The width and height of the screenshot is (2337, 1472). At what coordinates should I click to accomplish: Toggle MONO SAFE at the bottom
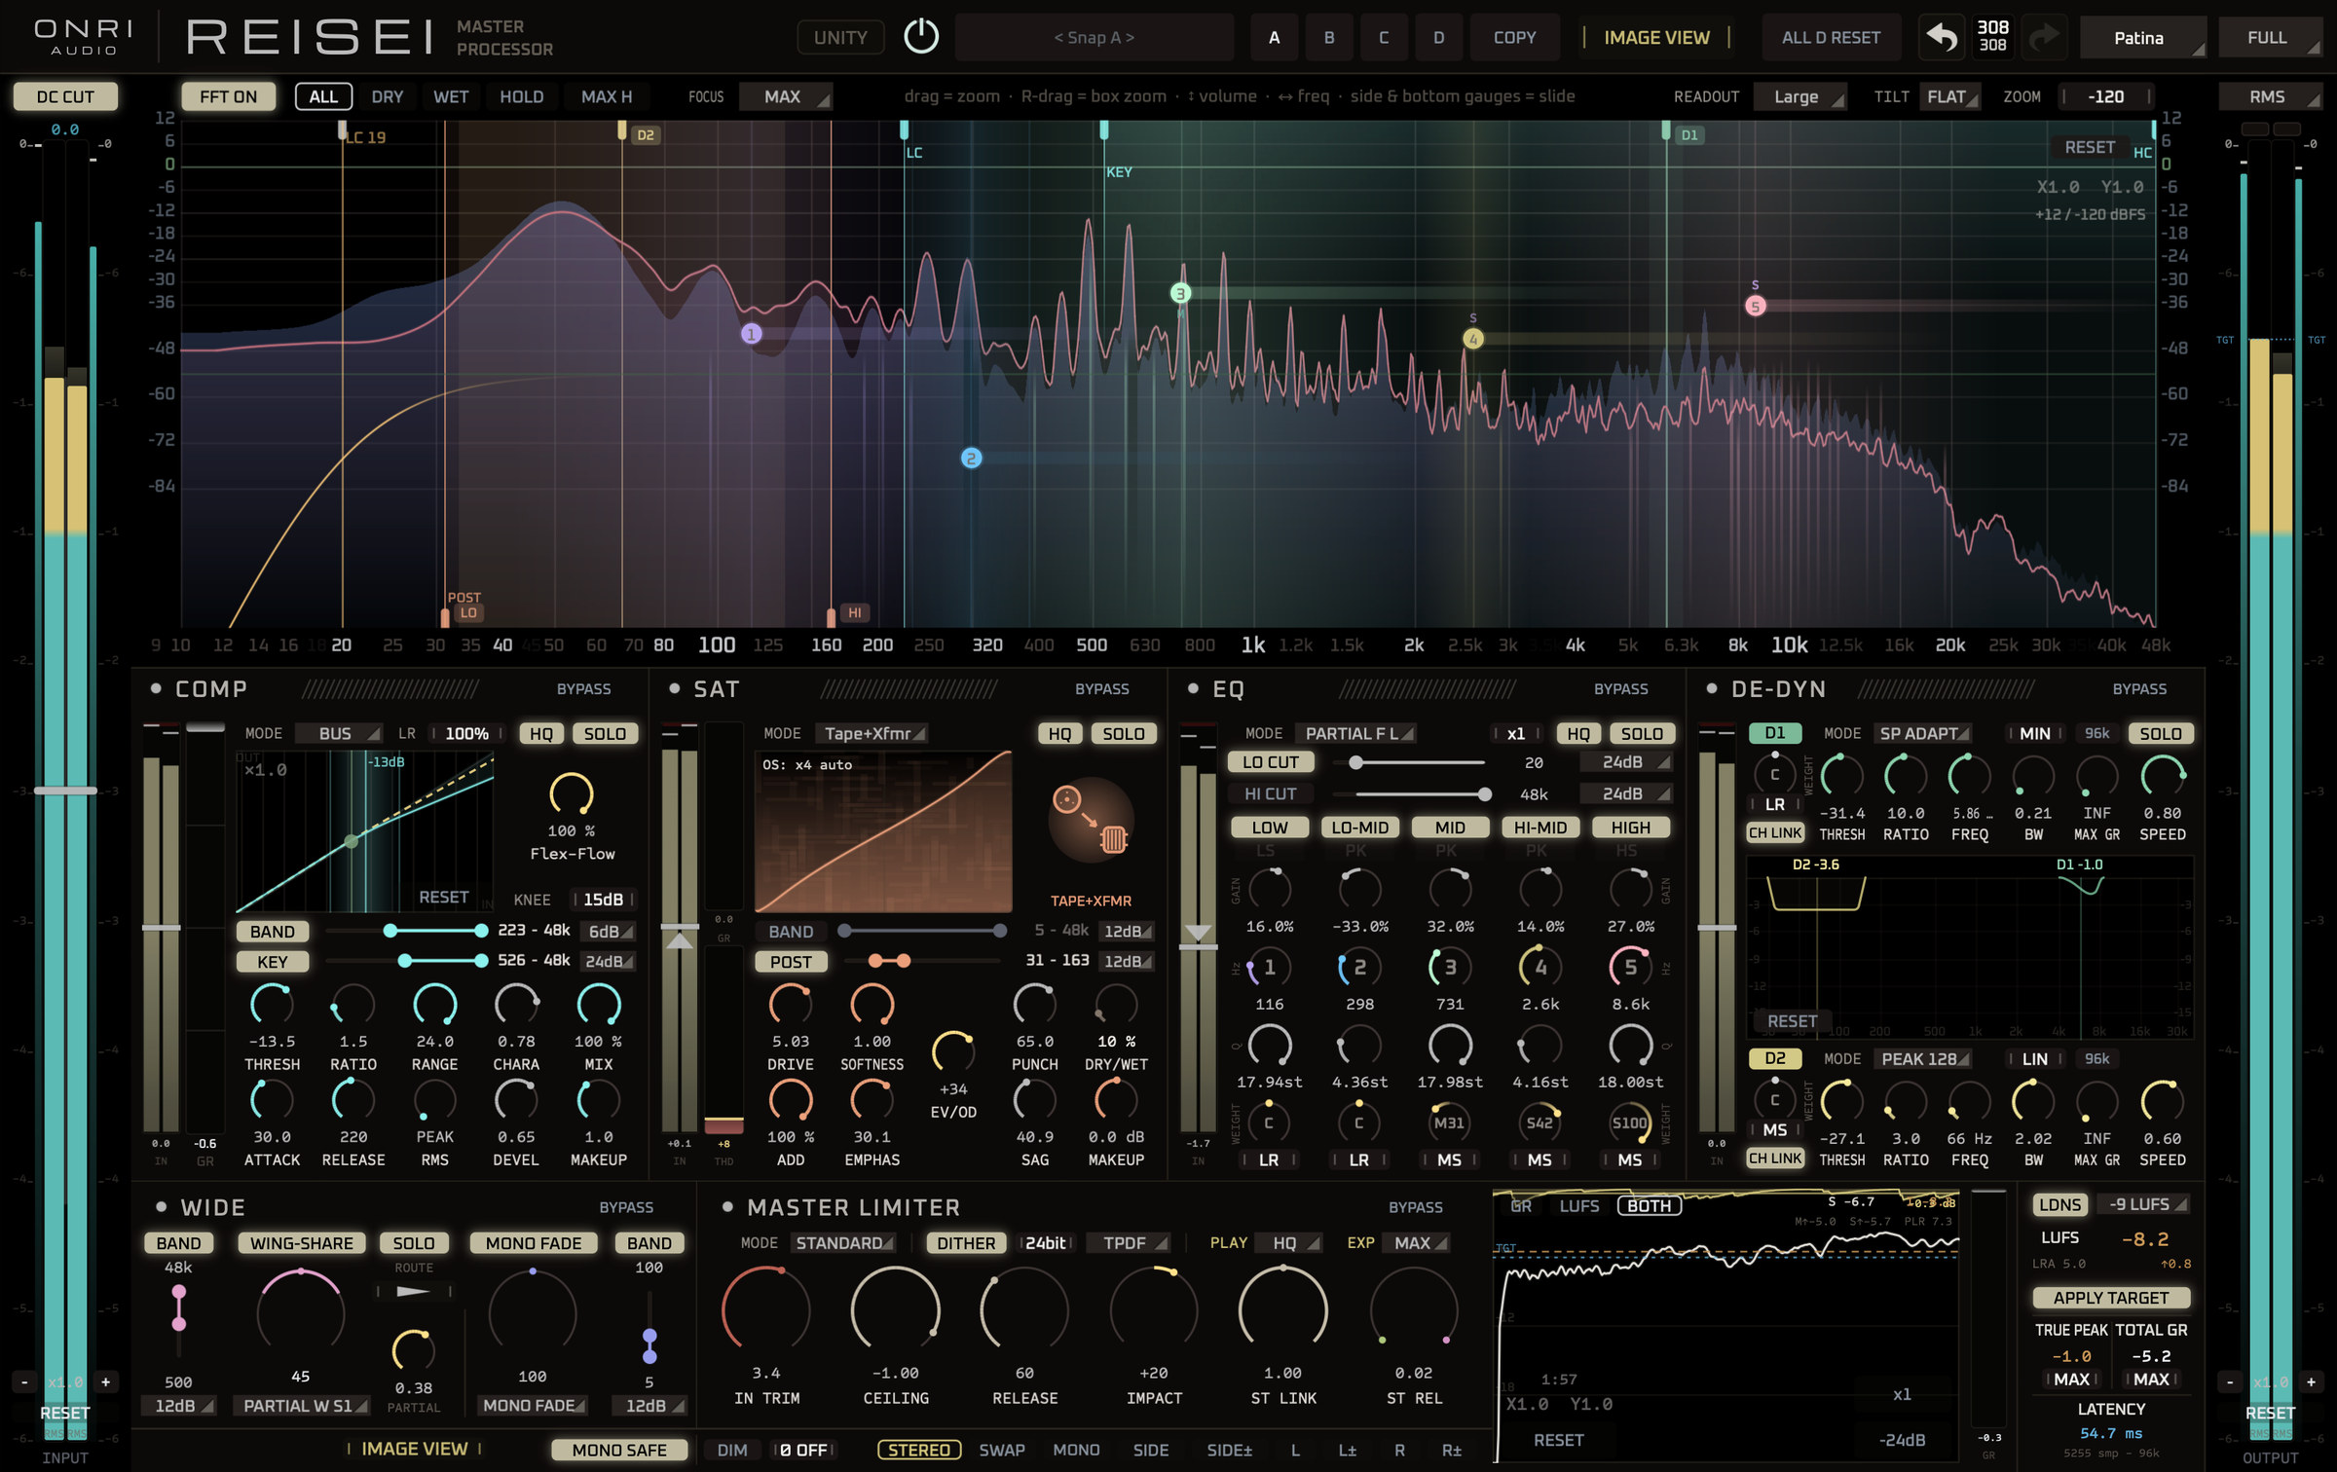tap(619, 1450)
